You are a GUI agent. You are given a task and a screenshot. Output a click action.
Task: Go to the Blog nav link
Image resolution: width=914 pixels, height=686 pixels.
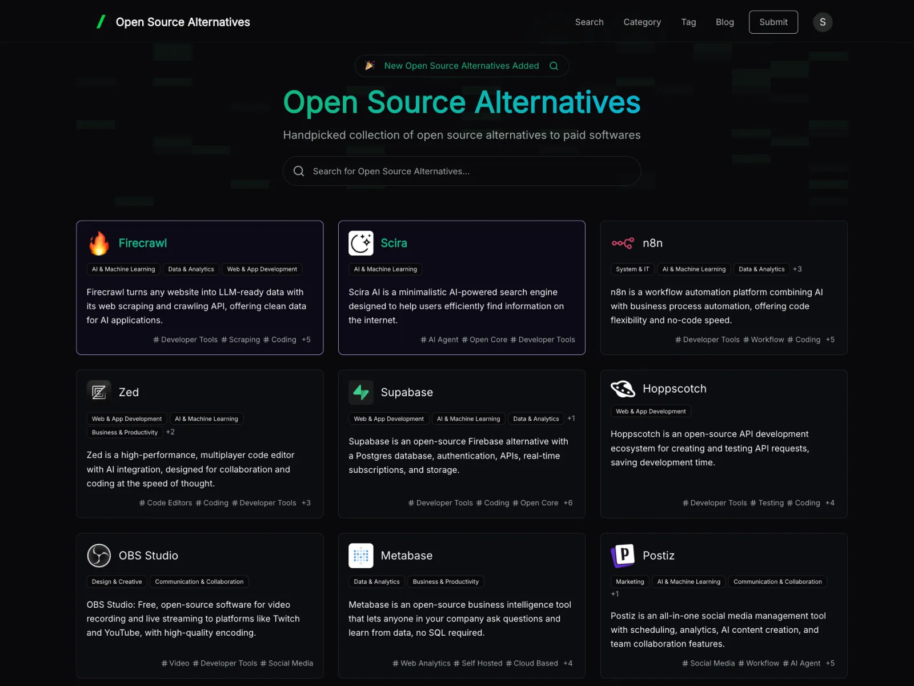724,22
